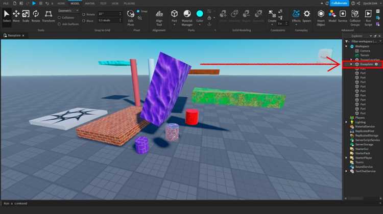This screenshot has width=383, height=214.
Task: Switch to the HOME ribbon tab
Action: click(x=61, y=4)
